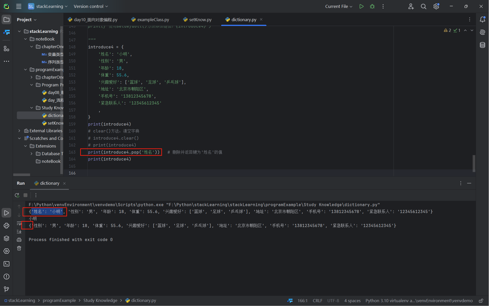The image size is (489, 306).
Task: Open the Terminal tool window icon
Action: pos(6,264)
